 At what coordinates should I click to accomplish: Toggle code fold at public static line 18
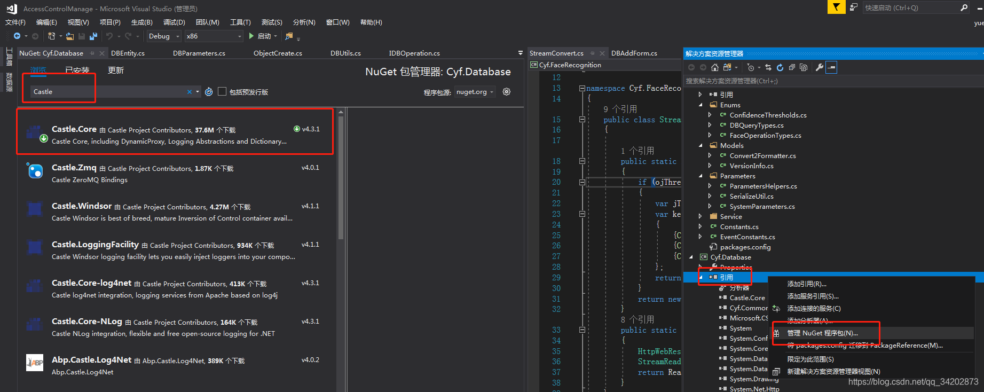[582, 161]
